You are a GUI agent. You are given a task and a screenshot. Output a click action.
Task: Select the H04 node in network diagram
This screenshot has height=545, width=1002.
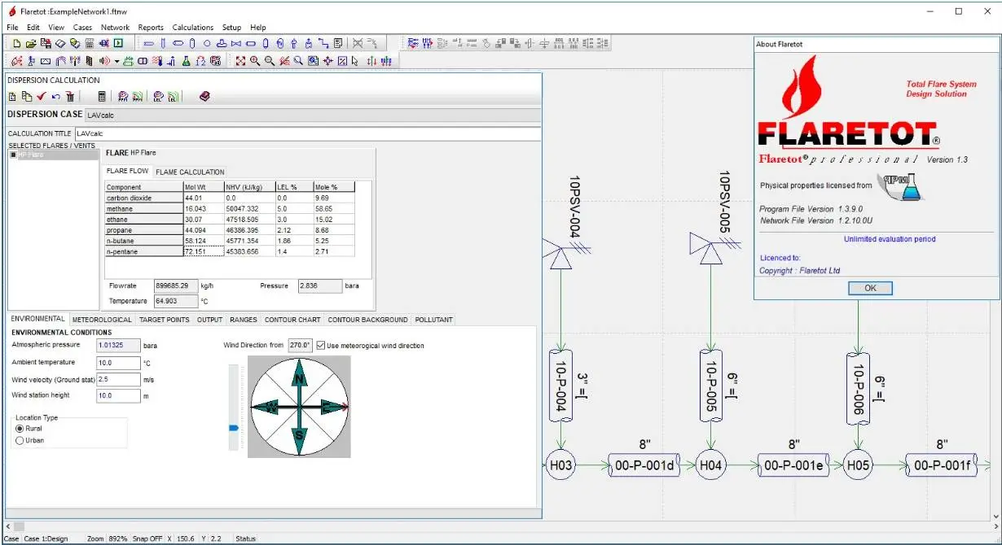(x=710, y=466)
